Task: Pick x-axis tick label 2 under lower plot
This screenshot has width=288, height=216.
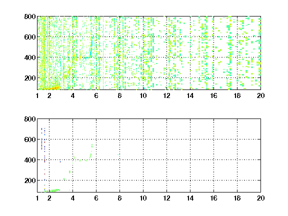Action: click(49, 198)
